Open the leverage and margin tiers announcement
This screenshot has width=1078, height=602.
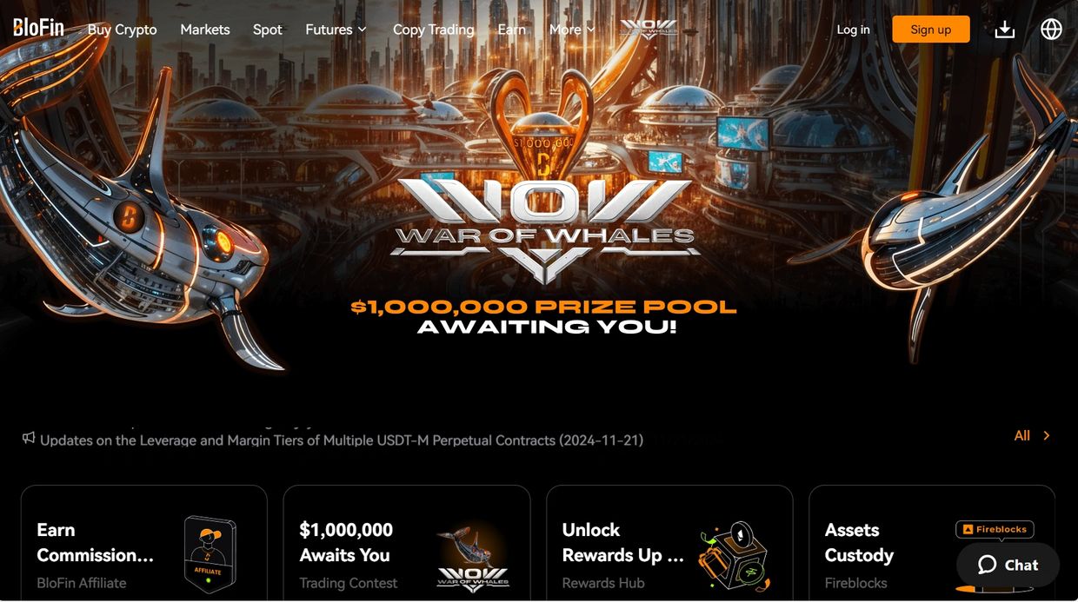pyautogui.click(x=342, y=440)
